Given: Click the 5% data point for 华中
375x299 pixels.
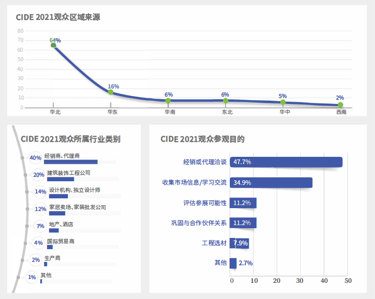Looking at the screenshot, I should (283, 102).
